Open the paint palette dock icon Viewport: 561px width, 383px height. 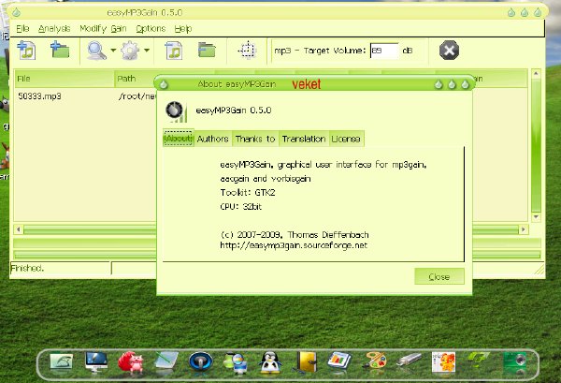click(374, 361)
